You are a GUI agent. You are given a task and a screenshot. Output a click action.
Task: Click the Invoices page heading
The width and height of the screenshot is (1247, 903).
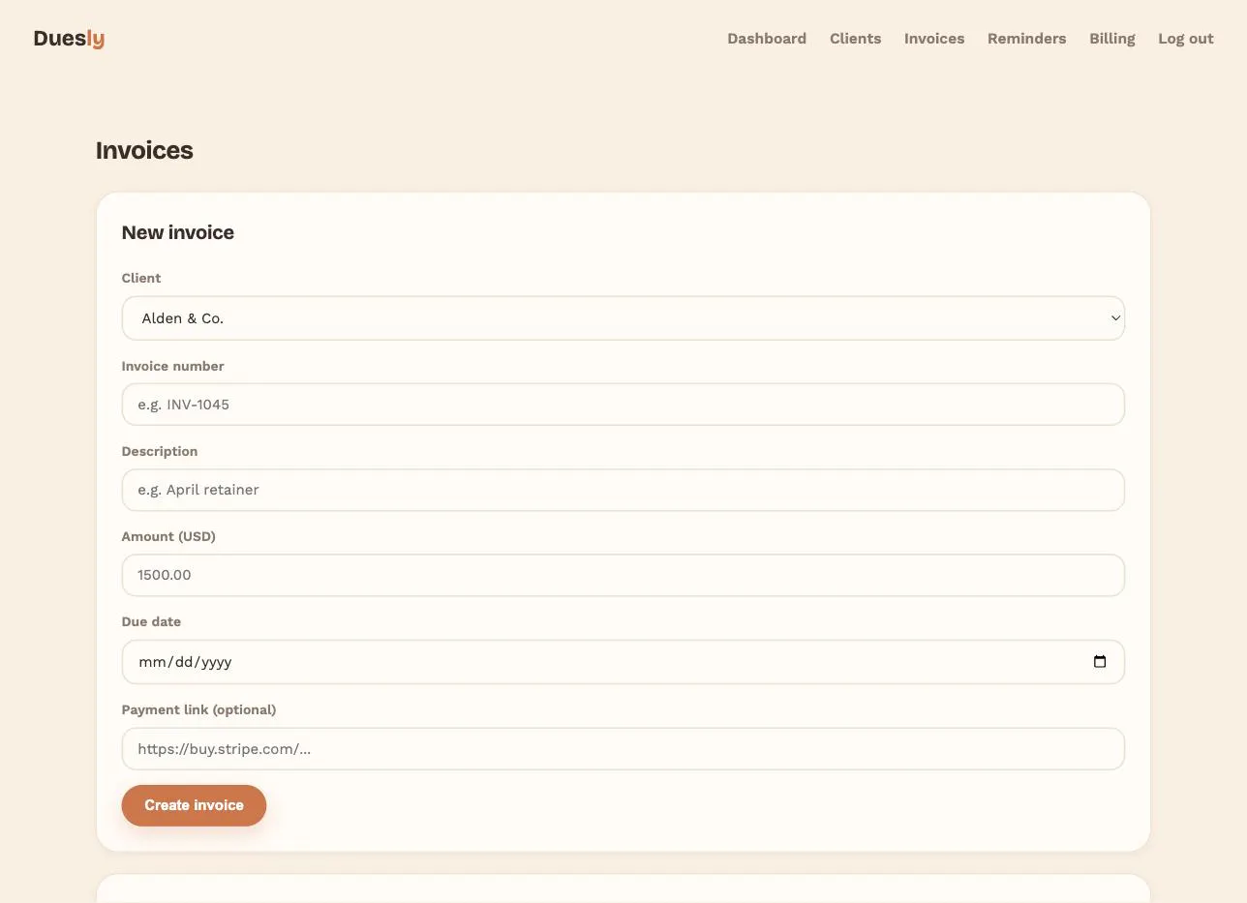(144, 151)
